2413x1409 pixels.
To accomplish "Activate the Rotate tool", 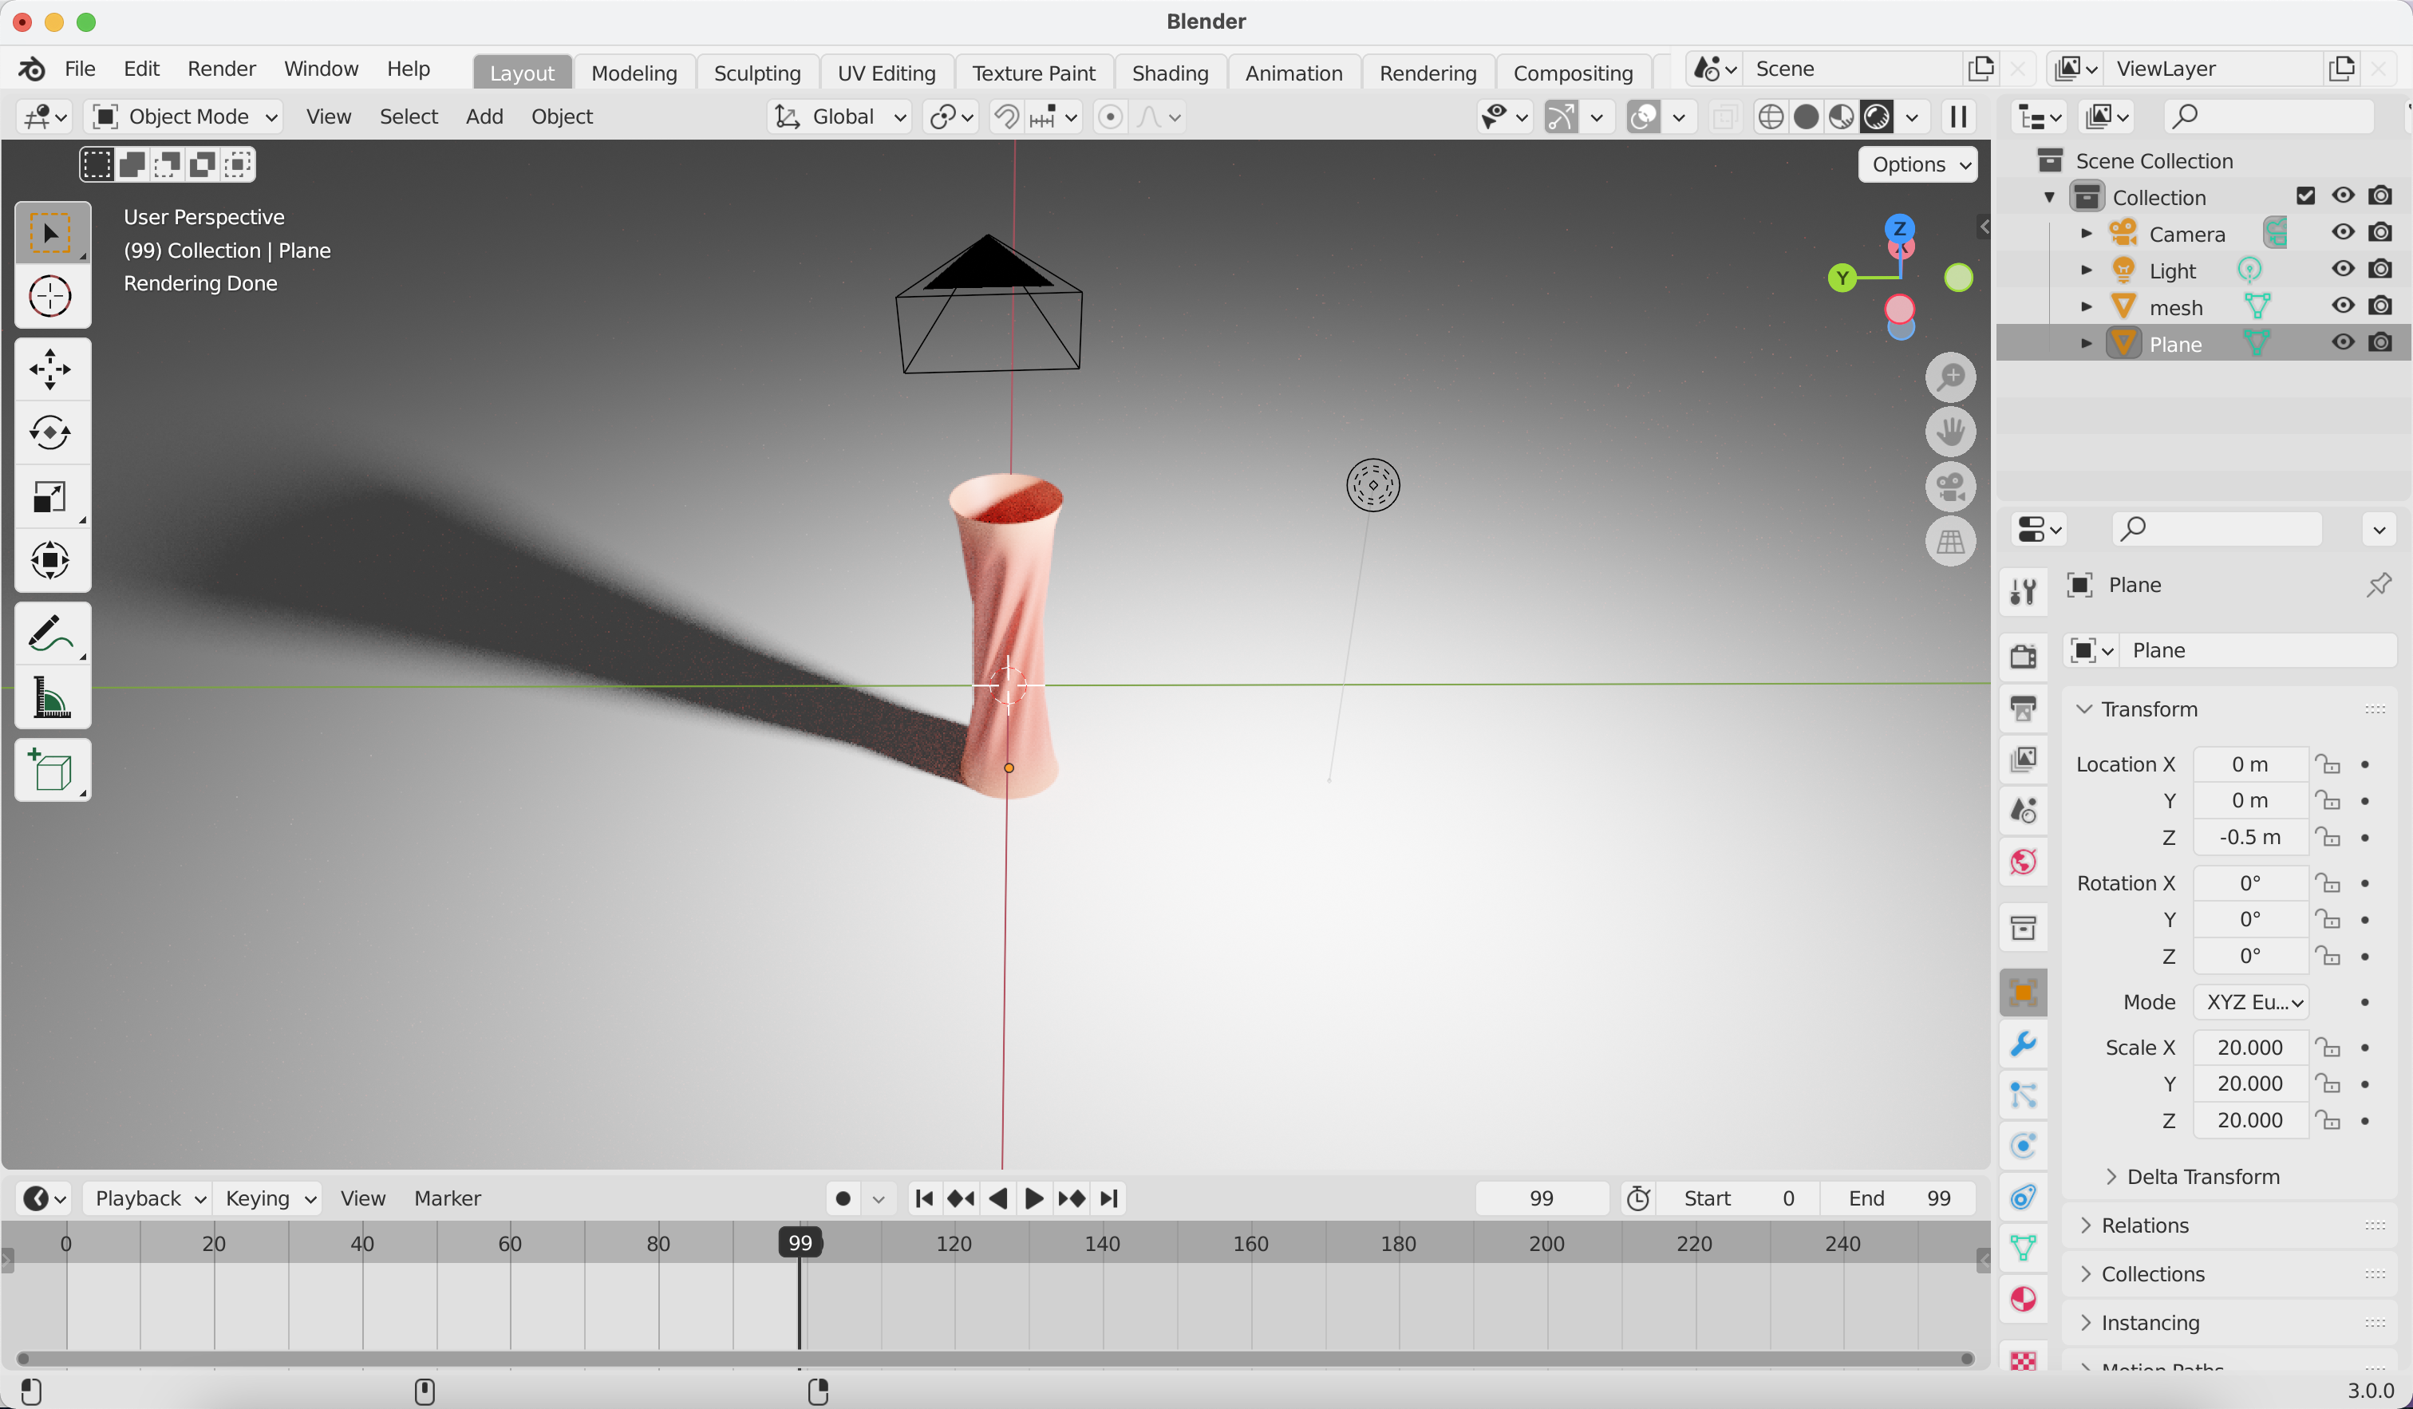I will (52, 432).
